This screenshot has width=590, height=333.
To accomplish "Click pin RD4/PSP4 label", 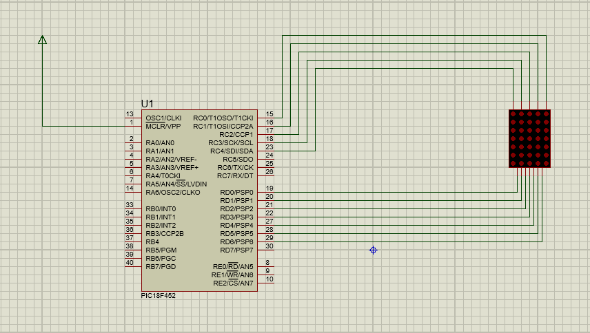I will pos(236,225).
